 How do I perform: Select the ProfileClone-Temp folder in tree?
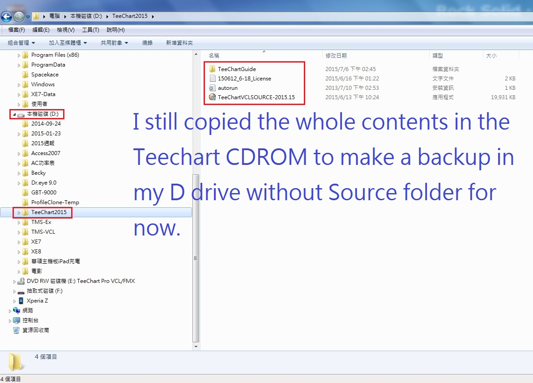tap(51, 203)
